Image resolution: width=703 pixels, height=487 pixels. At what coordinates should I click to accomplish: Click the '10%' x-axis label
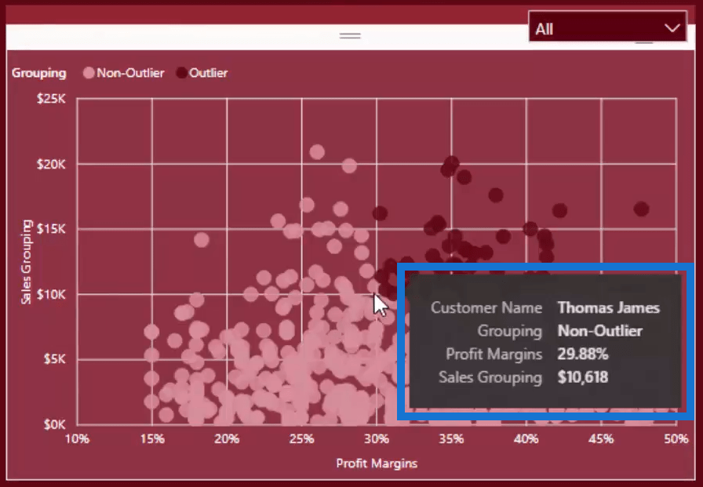coord(77,439)
